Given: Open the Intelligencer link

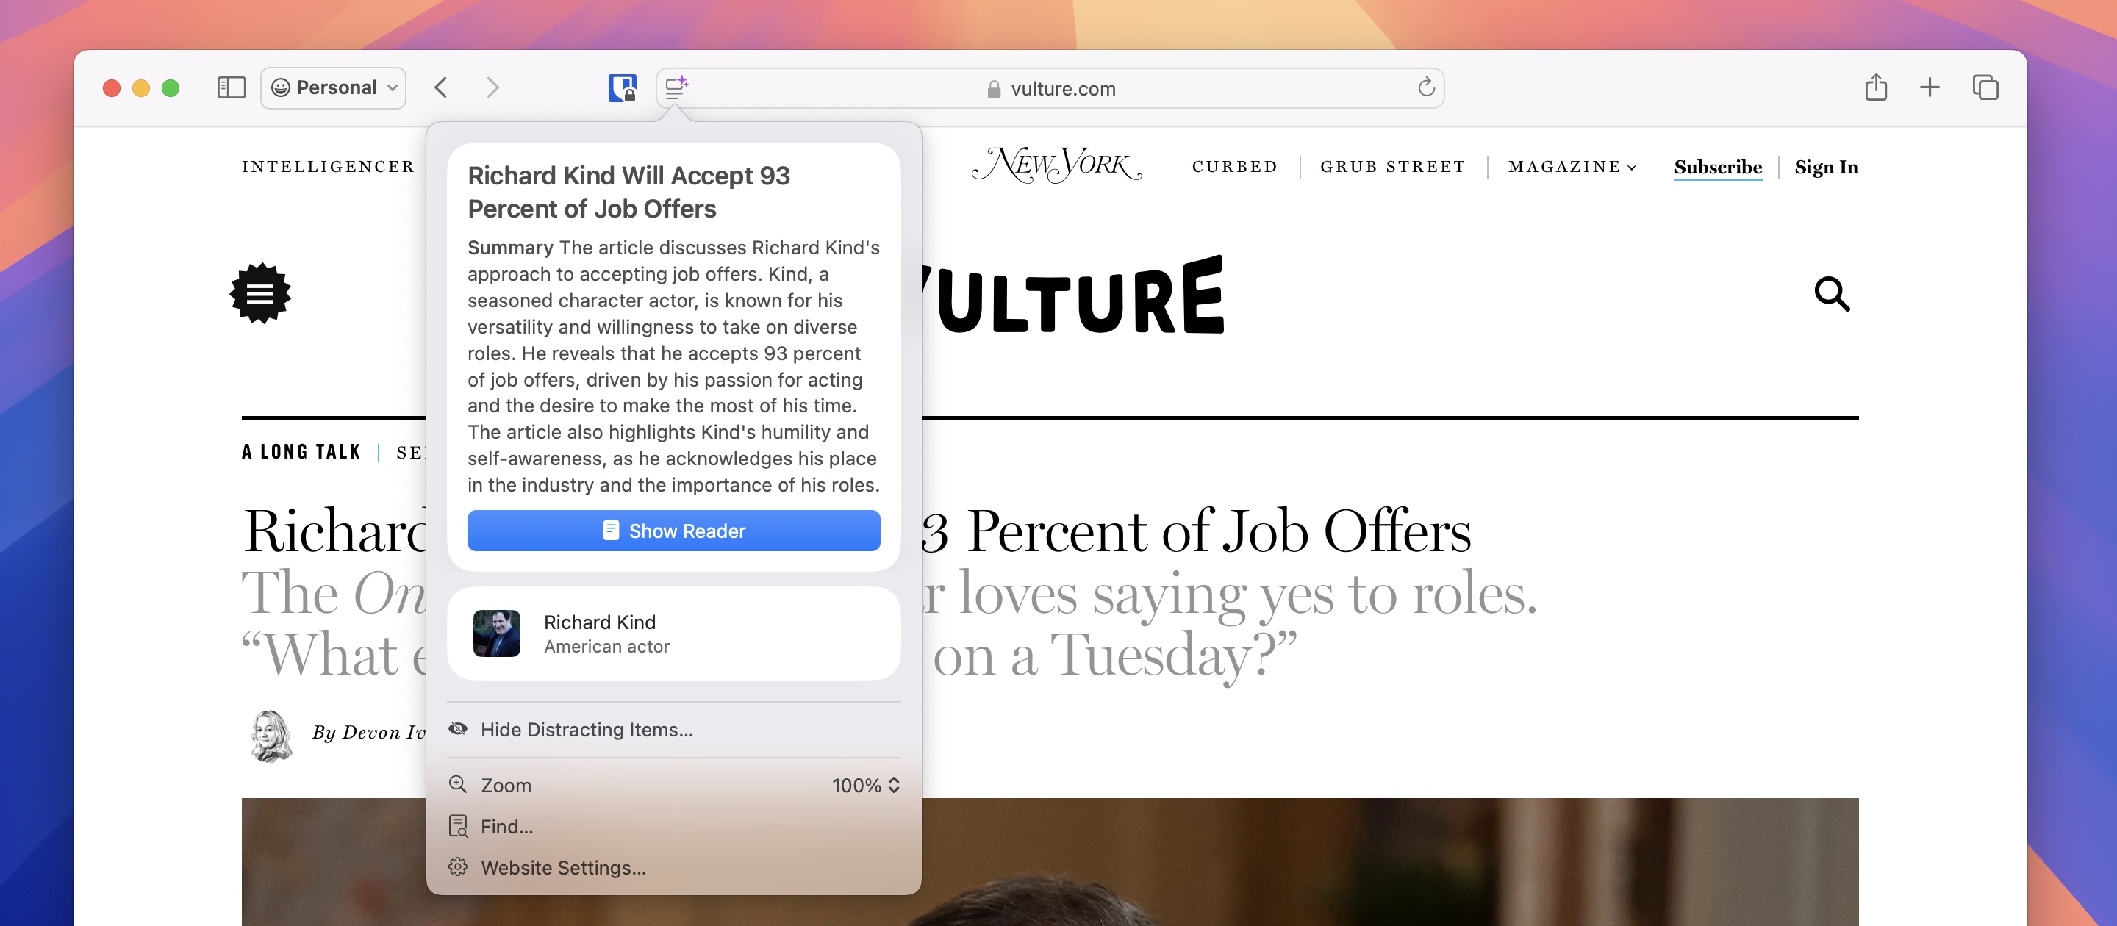Looking at the screenshot, I should point(328,167).
